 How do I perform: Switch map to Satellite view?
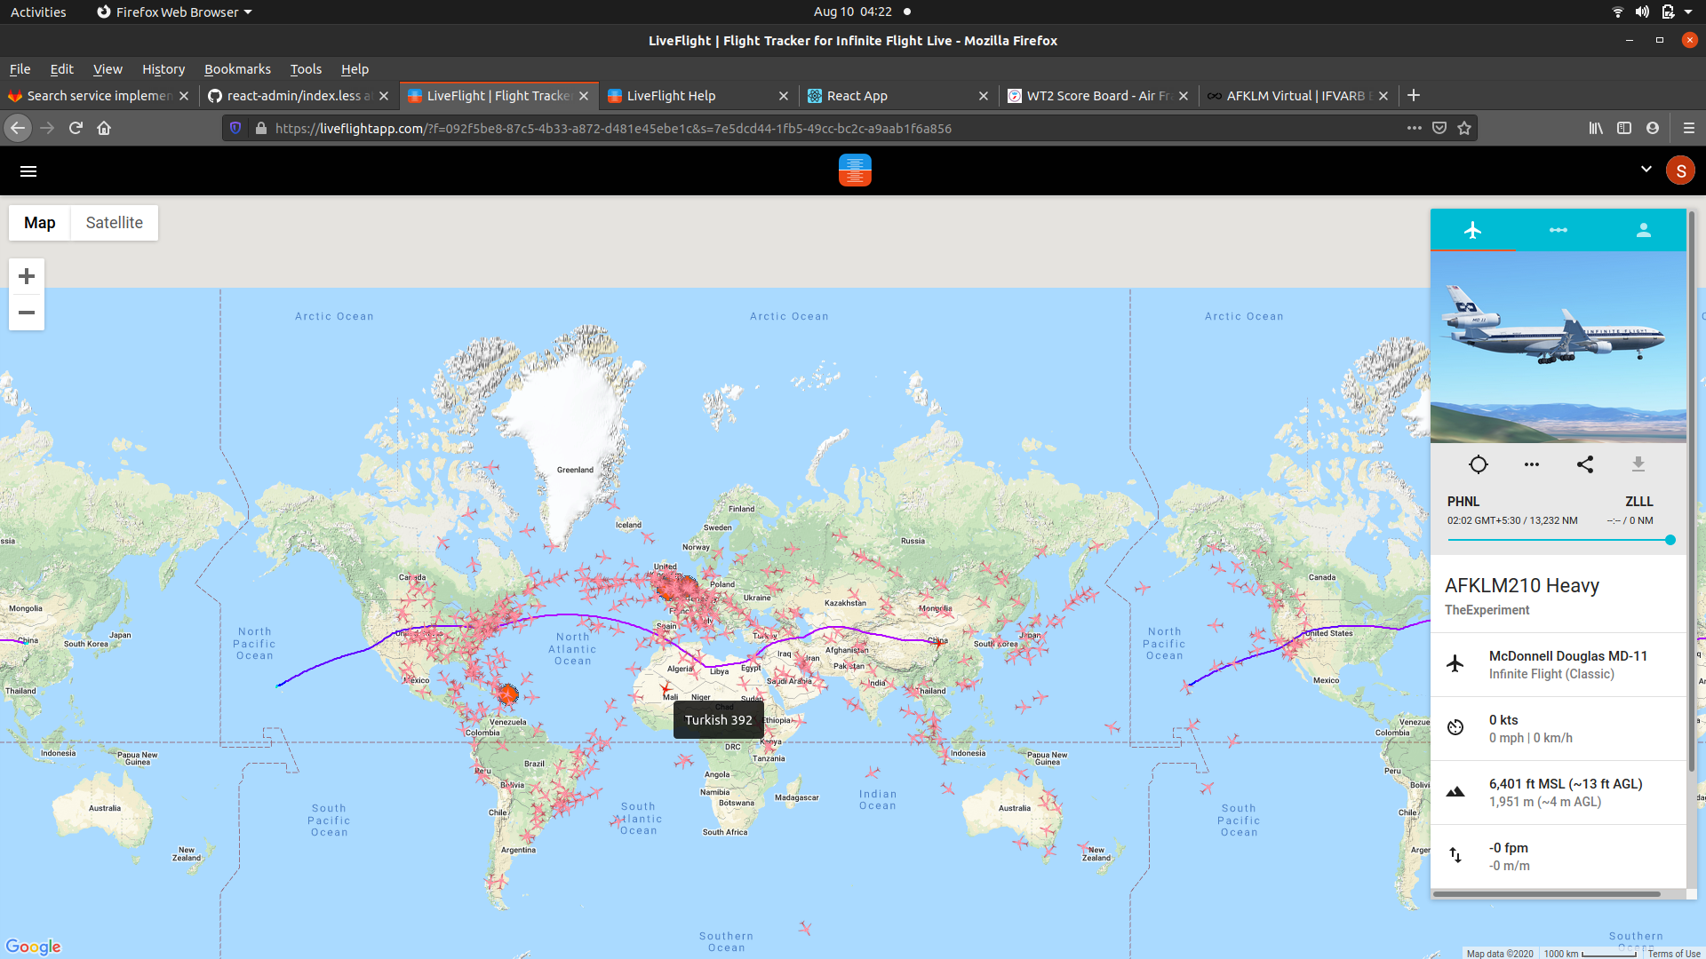coord(114,223)
